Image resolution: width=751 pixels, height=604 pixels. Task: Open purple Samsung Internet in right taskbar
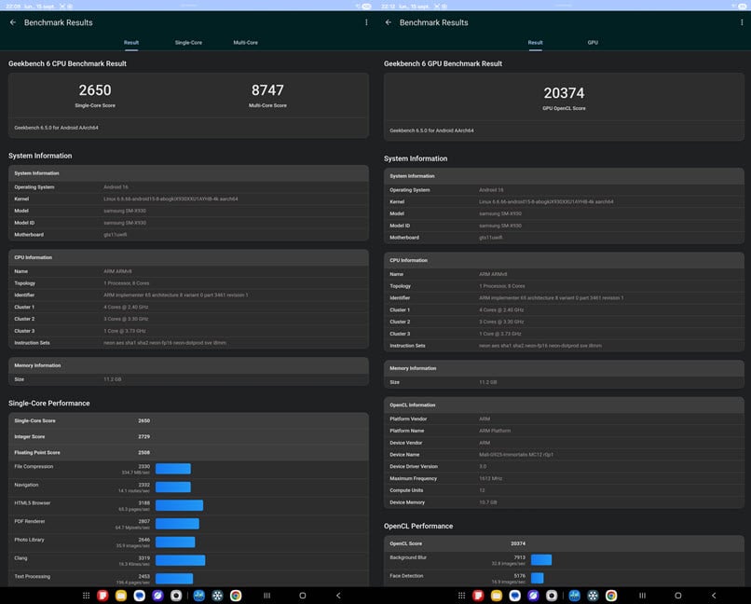[x=532, y=595]
